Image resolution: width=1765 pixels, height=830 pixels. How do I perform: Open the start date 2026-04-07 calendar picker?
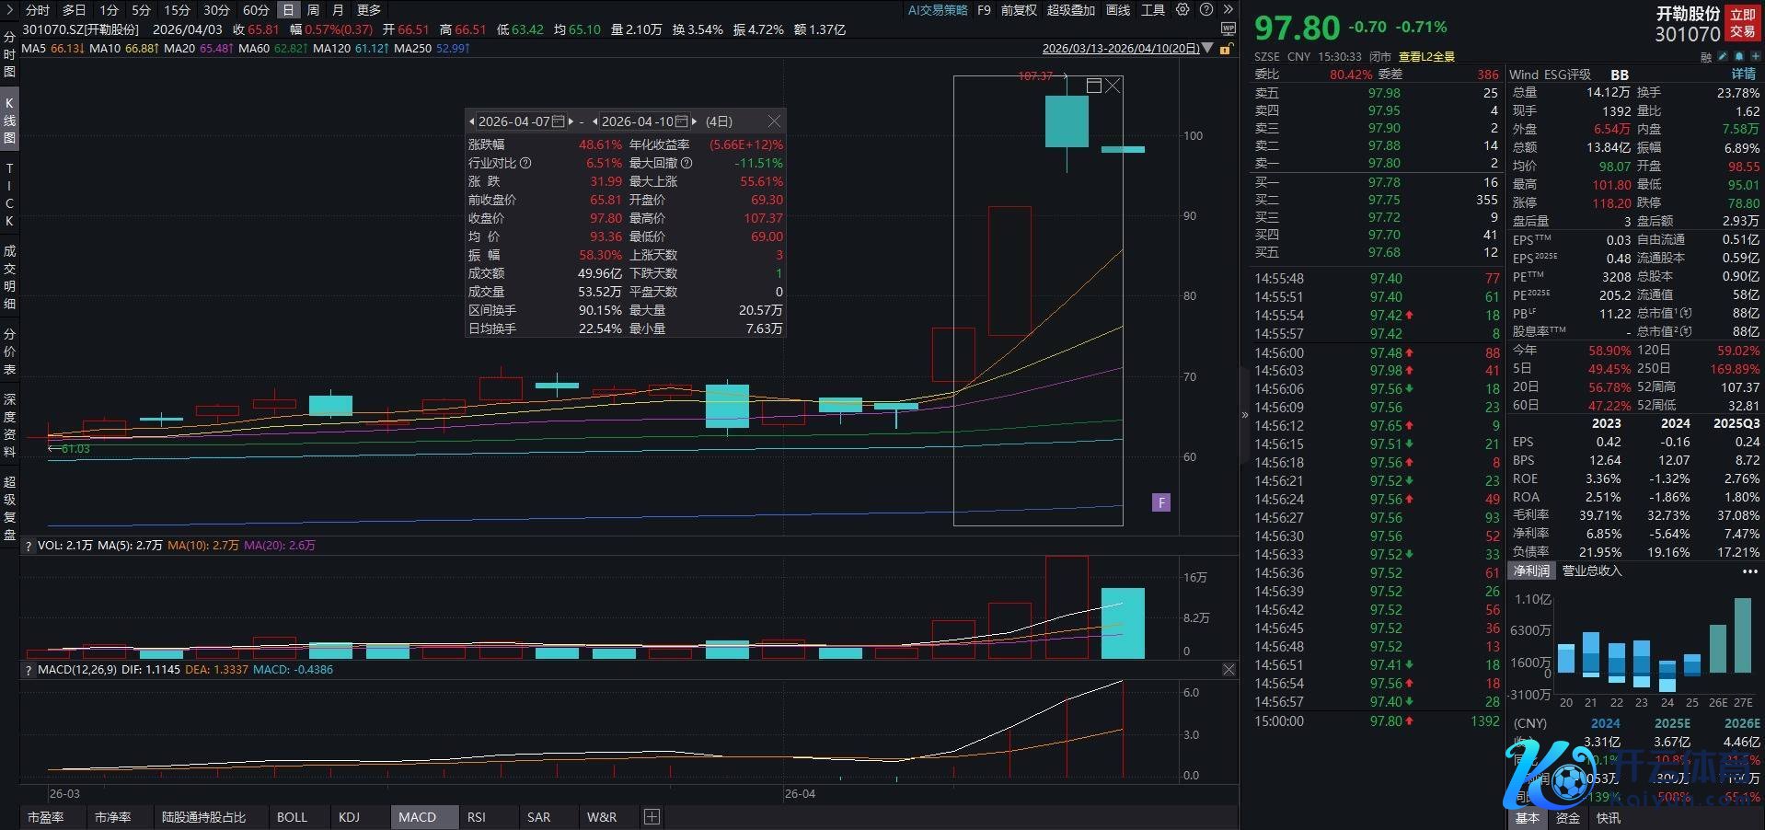coord(558,121)
